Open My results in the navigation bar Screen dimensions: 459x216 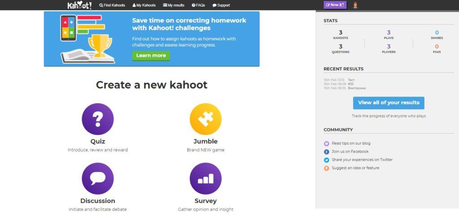(x=173, y=5)
